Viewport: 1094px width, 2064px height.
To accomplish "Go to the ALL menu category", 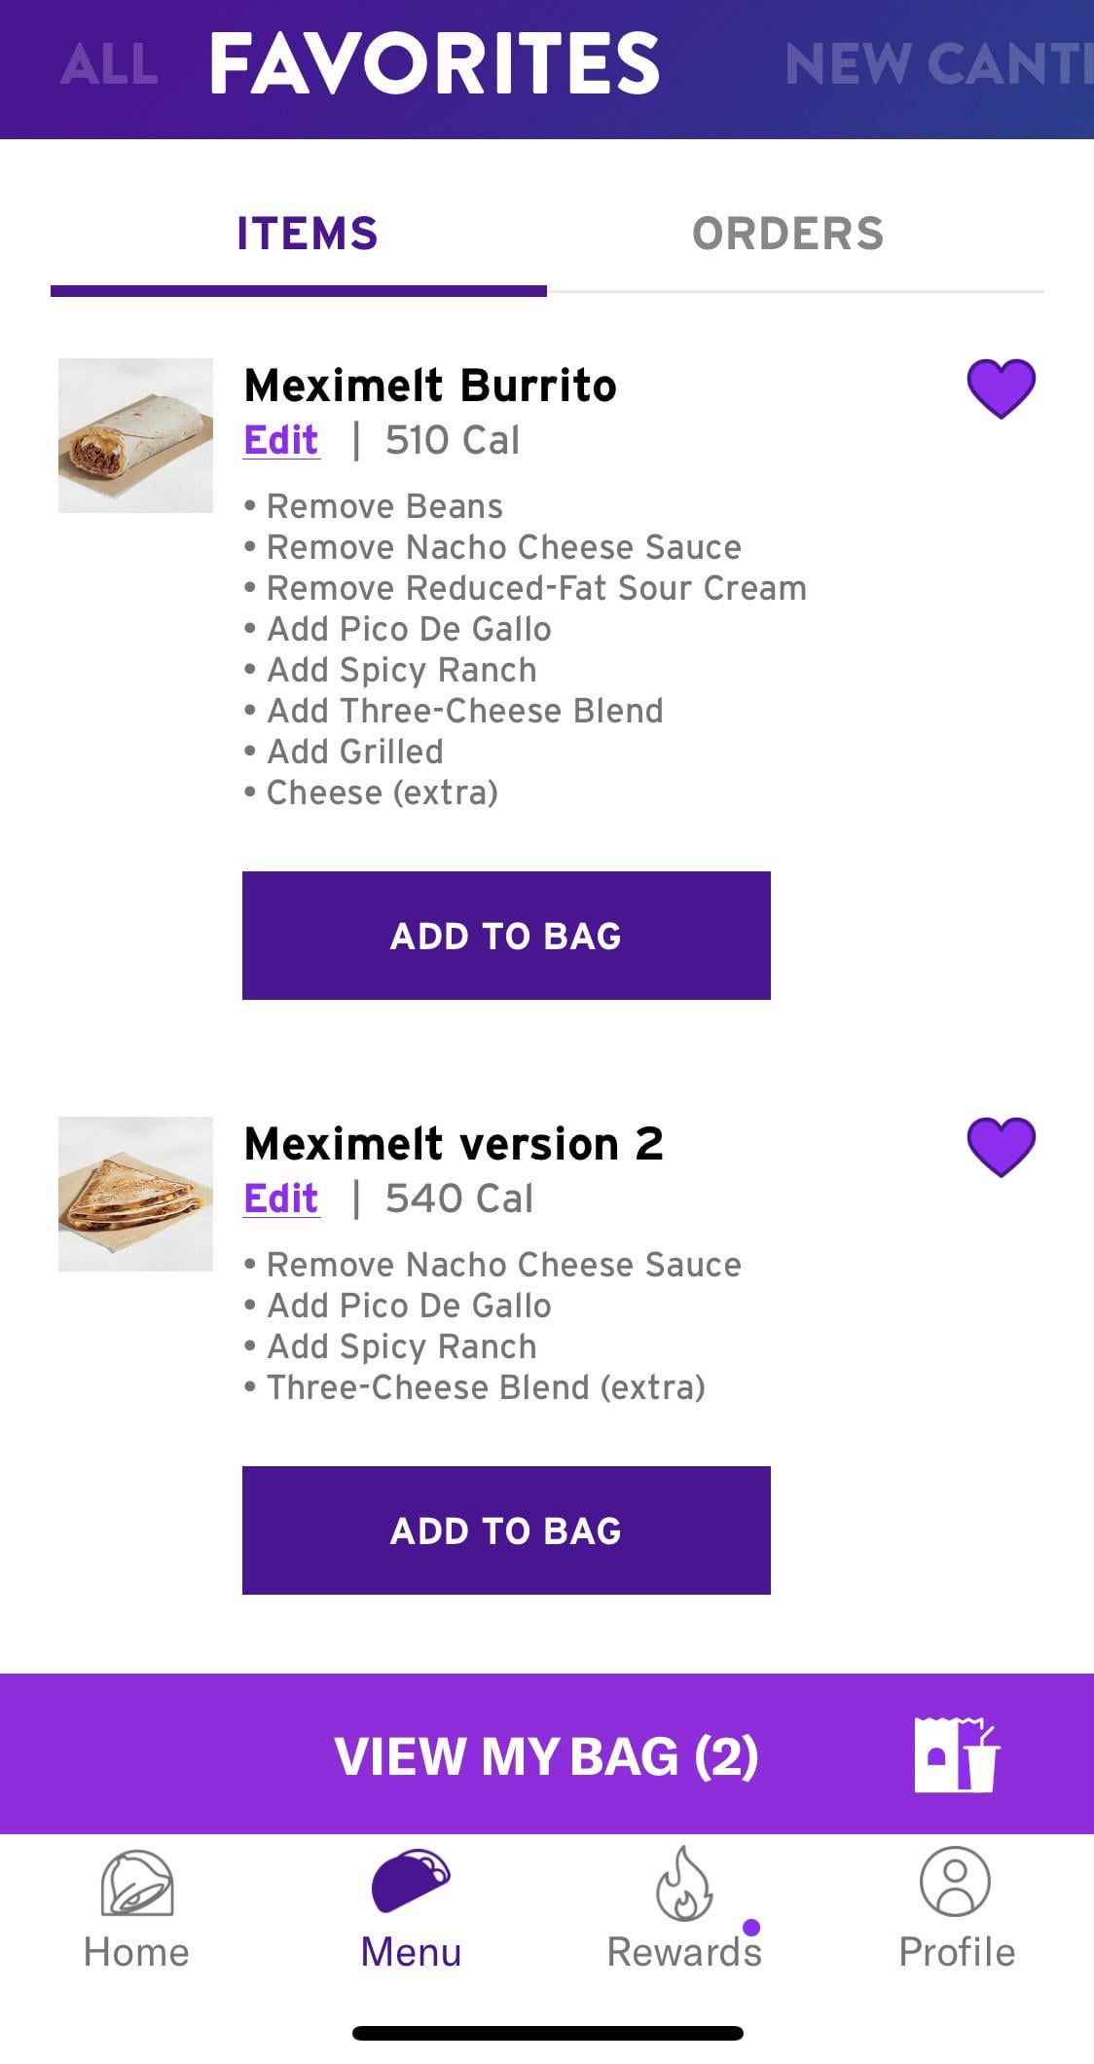I will (109, 65).
